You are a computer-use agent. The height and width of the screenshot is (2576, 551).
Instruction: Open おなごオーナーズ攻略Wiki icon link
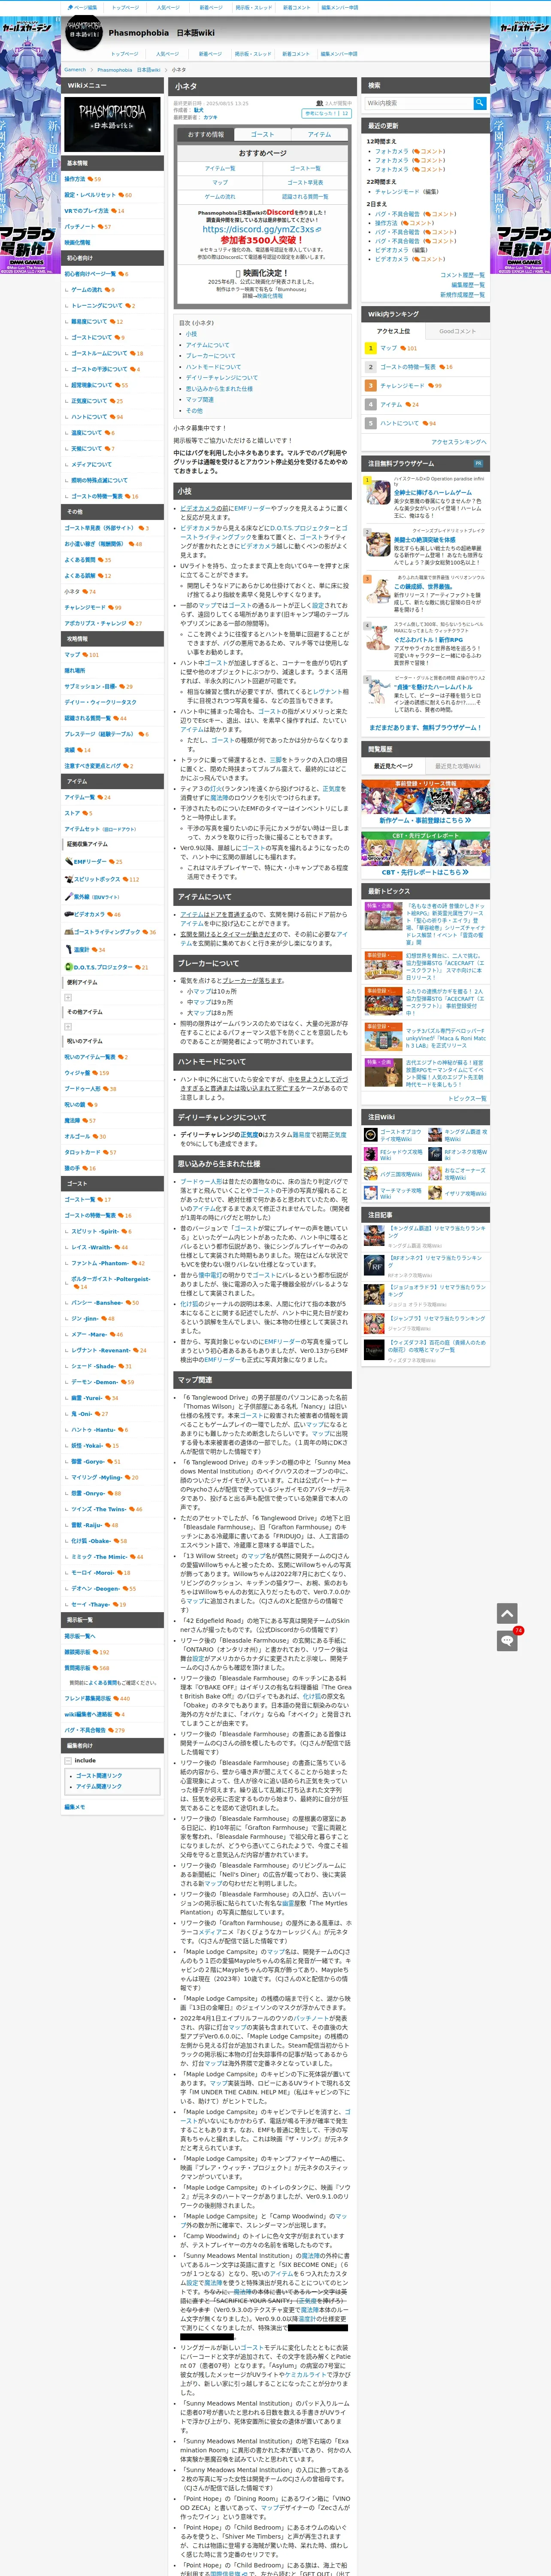tap(436, 1173)
